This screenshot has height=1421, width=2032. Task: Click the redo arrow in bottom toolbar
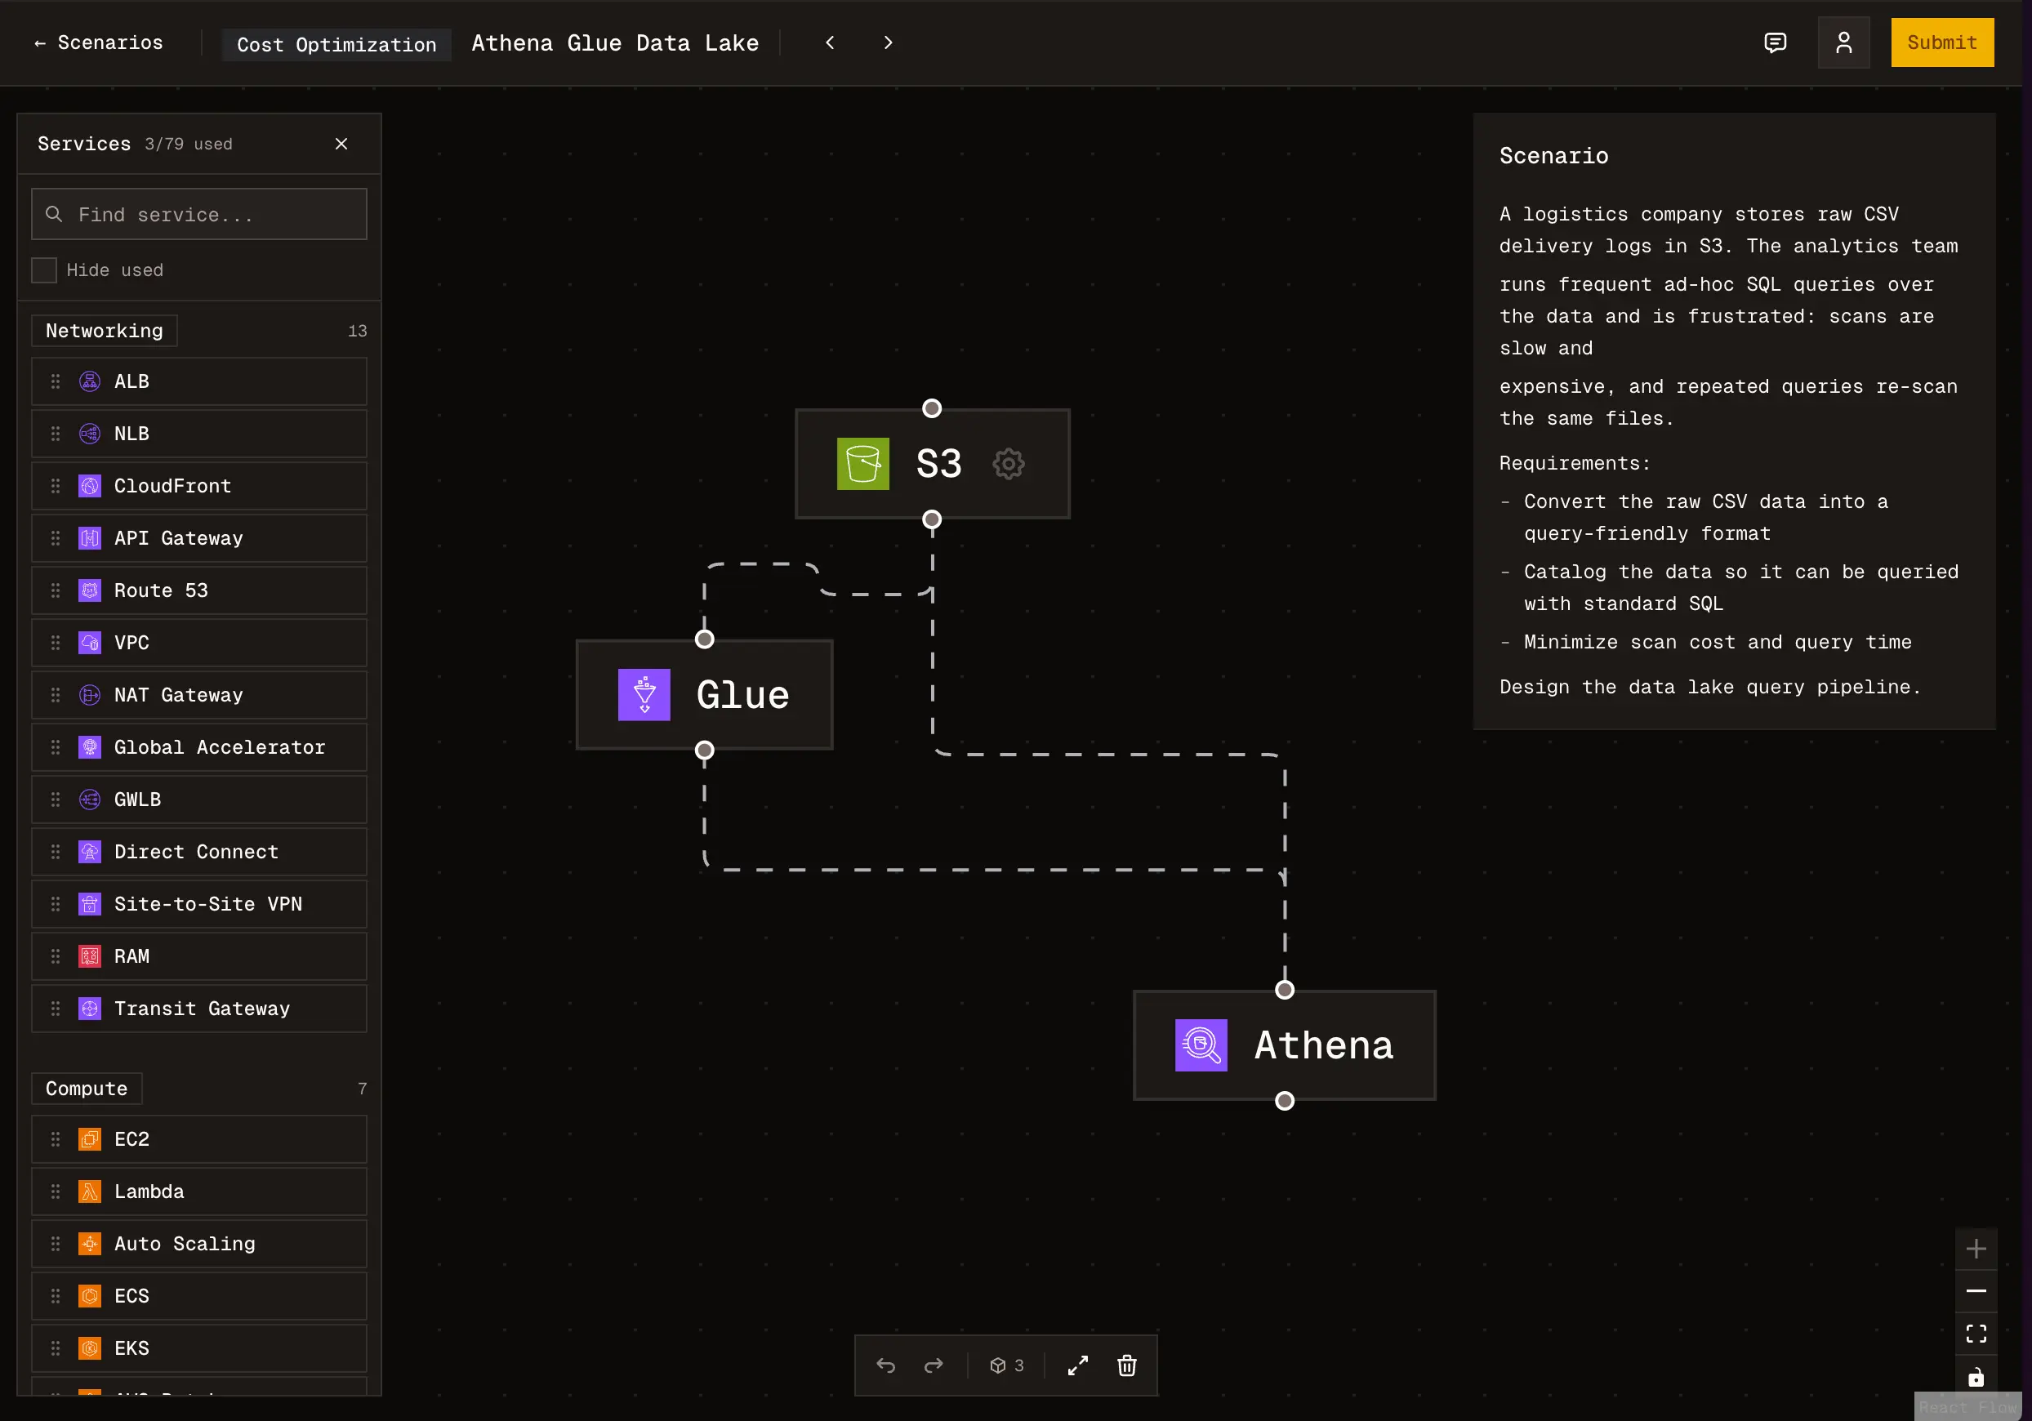click(x=933, y=1365)
